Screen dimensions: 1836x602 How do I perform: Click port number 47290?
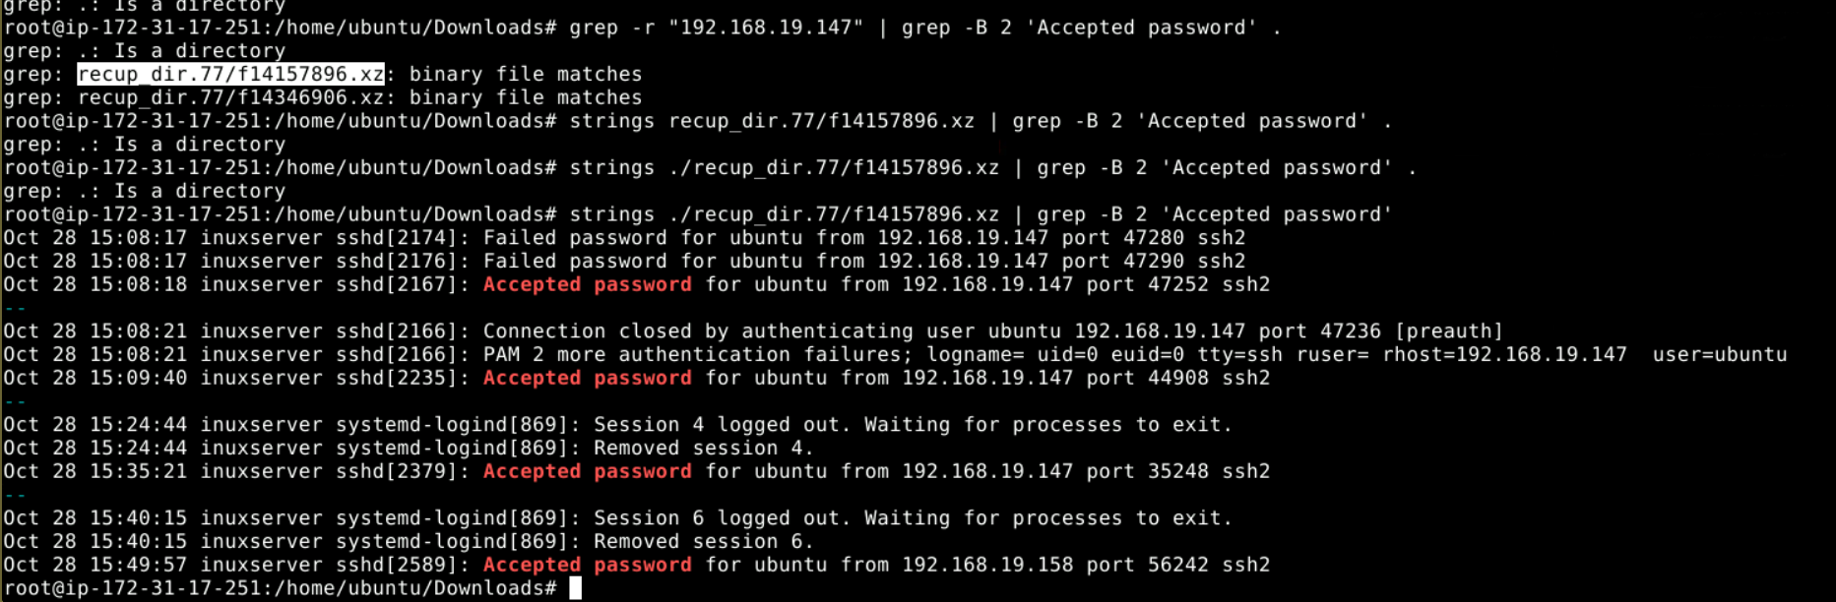pyautogui.click(x=1153, y=262)
